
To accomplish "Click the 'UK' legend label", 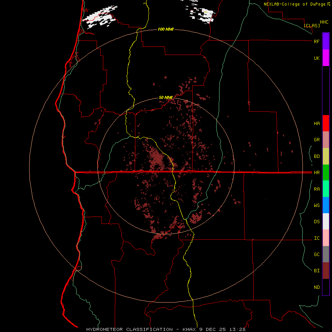I will click(x=317, y=58).
